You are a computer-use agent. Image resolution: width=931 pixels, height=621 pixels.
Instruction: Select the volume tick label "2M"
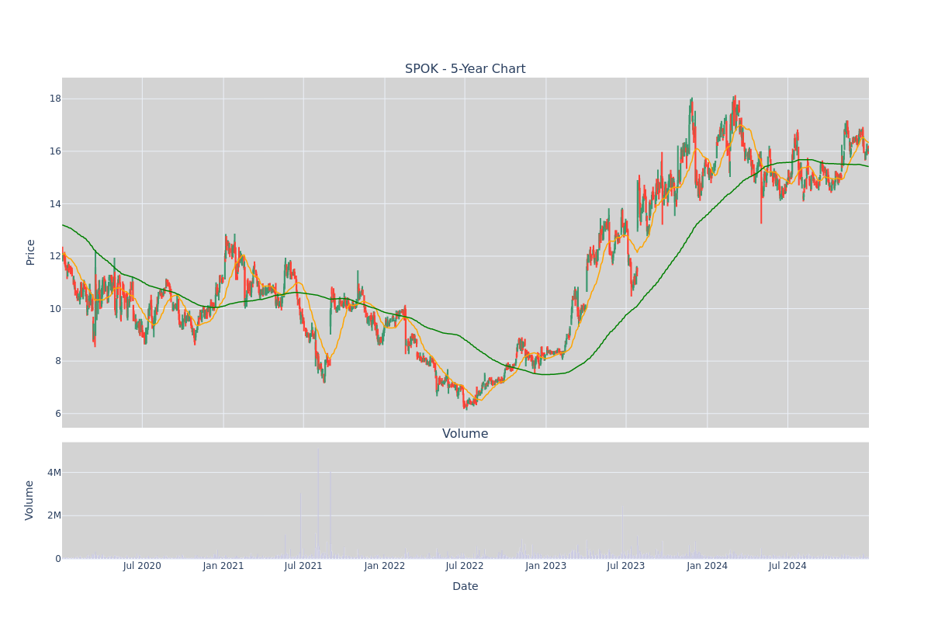54,515
